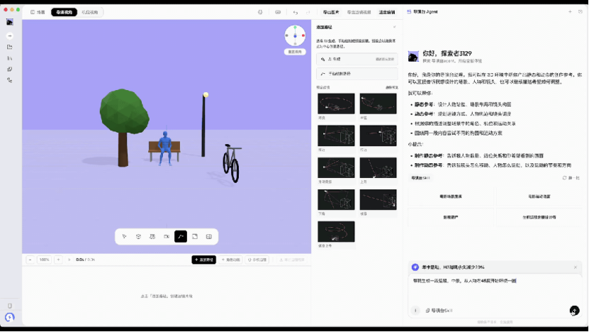The width and height of the screenshot is (589, 332).
Task: Click the undo arrow in top bar
Action: (x=296, y=12)
